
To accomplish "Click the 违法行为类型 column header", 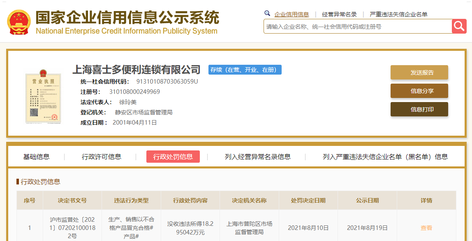I will pyautogui.click(x=131, y=200).
